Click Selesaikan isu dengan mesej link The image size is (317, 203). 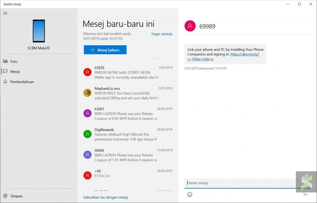[105, 197]
